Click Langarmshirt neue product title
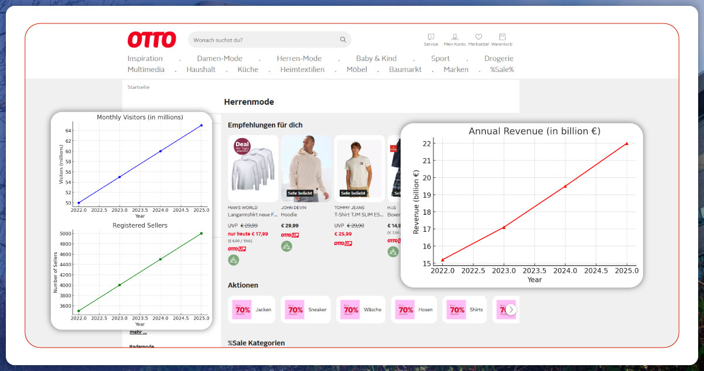704x371 pixels. coord(253,215)
